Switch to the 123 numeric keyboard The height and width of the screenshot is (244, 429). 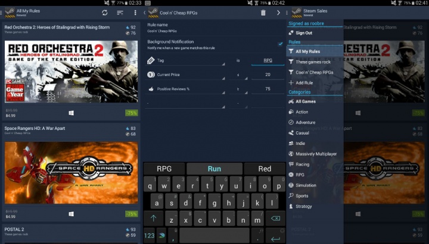(150, 236)
